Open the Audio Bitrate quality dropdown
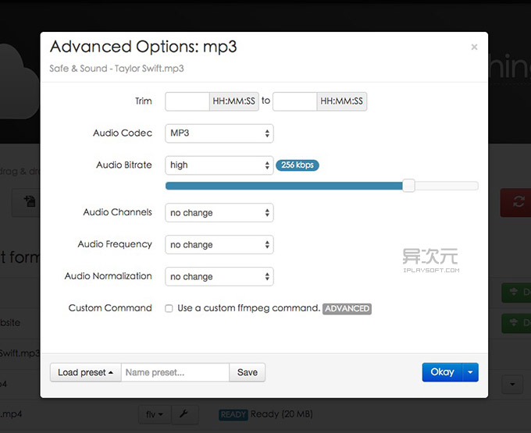Viewport: 531px width, 433px height. click(219, 165)
